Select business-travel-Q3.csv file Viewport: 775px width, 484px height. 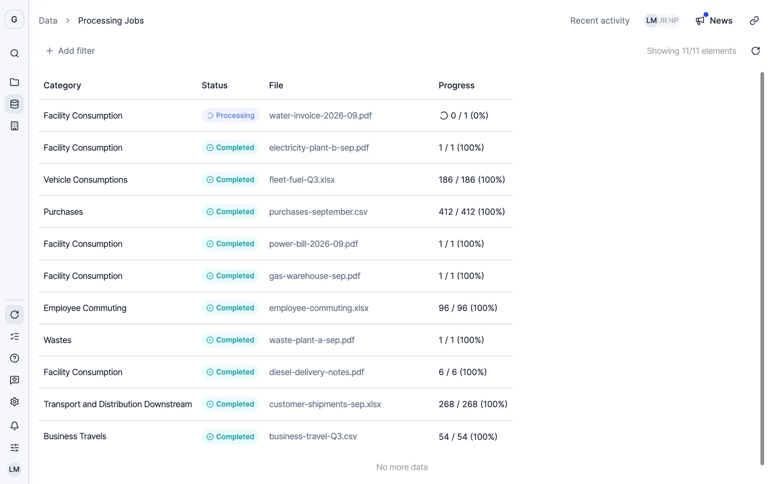tap(313, 436)
